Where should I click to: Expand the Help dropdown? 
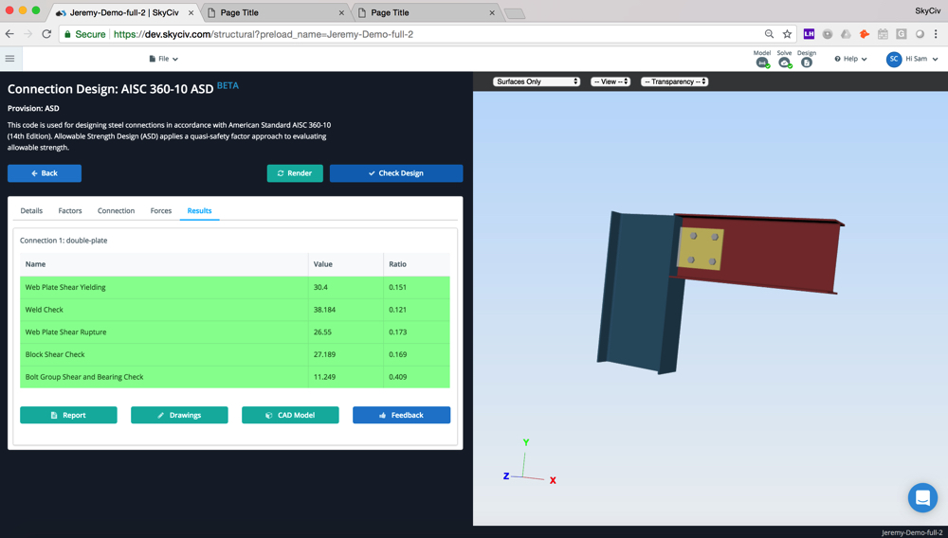[850, 59]
